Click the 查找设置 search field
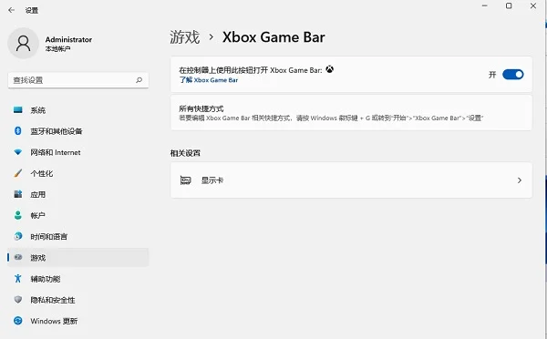The height and width of the screenshot is (339, 547). (78, 80)
